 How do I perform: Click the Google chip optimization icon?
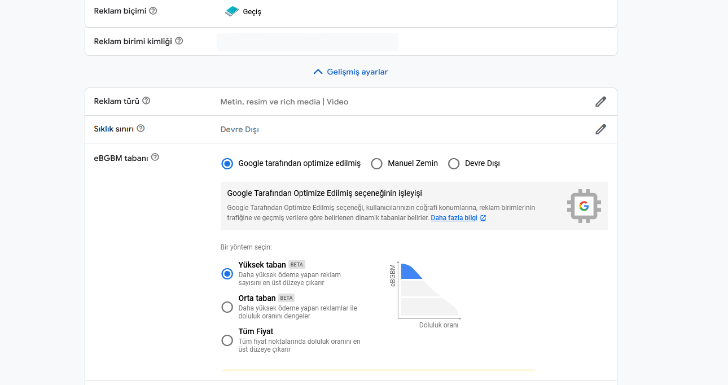coord(584,206)
